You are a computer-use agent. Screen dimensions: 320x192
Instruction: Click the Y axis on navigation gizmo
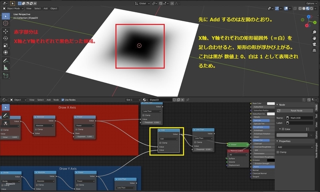pos(315,22)
